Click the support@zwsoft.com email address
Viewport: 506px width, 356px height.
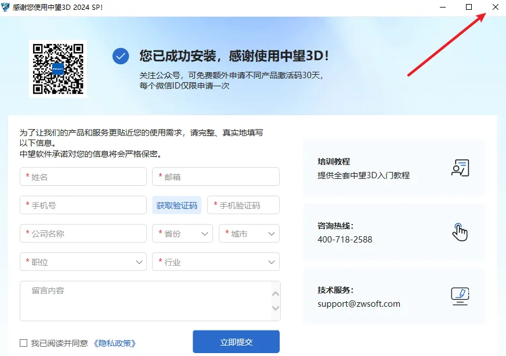tap(359, 304)
